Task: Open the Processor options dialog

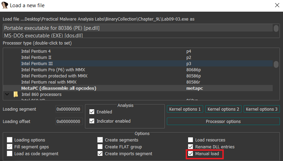Action: [x=223, y=122]
